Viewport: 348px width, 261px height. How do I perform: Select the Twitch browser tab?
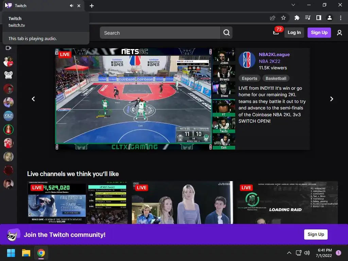(x=43, y=6)
